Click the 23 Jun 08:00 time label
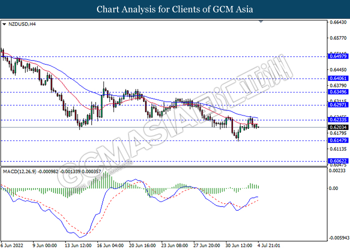Viewport: 350px width, 250px height. click(174, 245)
